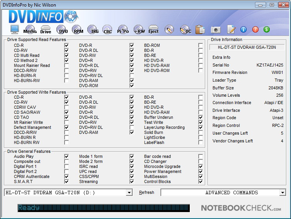Toggle the Mount Rainier Read checkbox
The height and width of the screenshot is (219, 291).
[x=66, y=65]
